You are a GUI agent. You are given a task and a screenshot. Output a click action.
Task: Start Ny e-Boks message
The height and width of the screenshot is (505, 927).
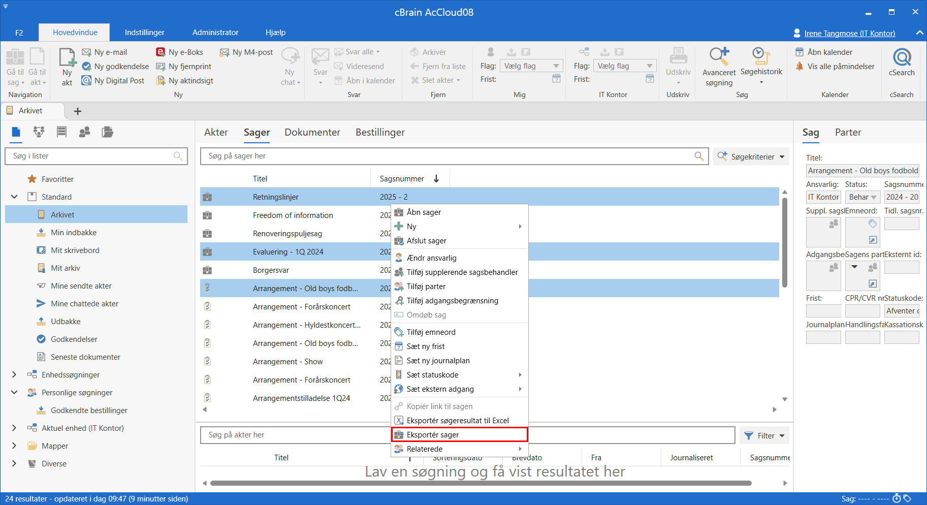179,52
